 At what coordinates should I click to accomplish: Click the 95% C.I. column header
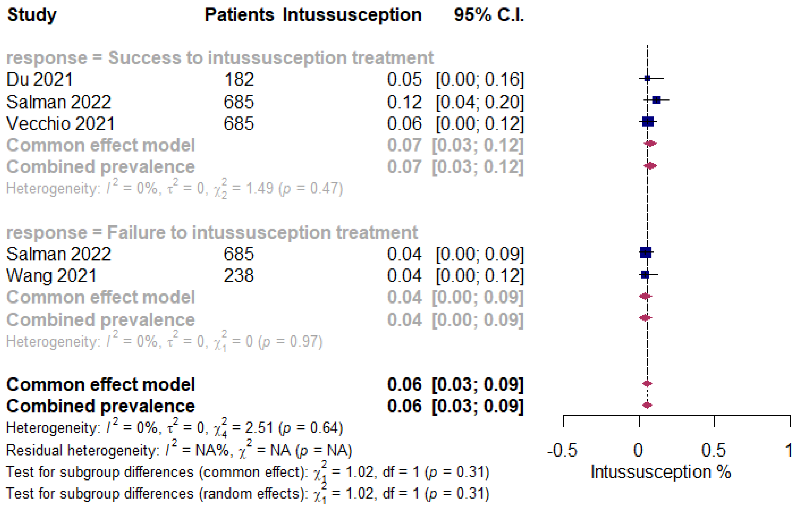coord(489,15)
